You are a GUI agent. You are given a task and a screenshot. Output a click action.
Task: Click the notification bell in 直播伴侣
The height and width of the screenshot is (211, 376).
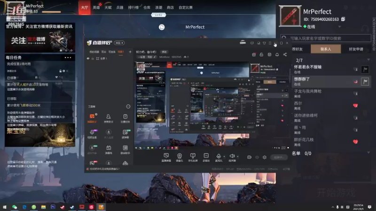[277, 54]
